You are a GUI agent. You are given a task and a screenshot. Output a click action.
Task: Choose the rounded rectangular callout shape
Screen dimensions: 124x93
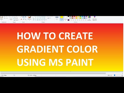(41, 20)
